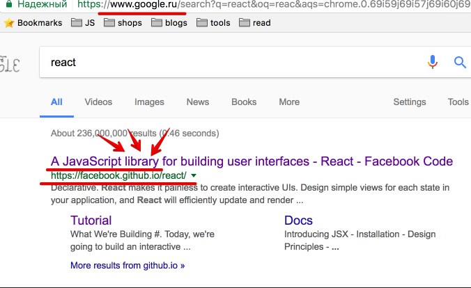
Task: Click the 'What We're Building #' snippet text
Action: [x=142, y=240]
